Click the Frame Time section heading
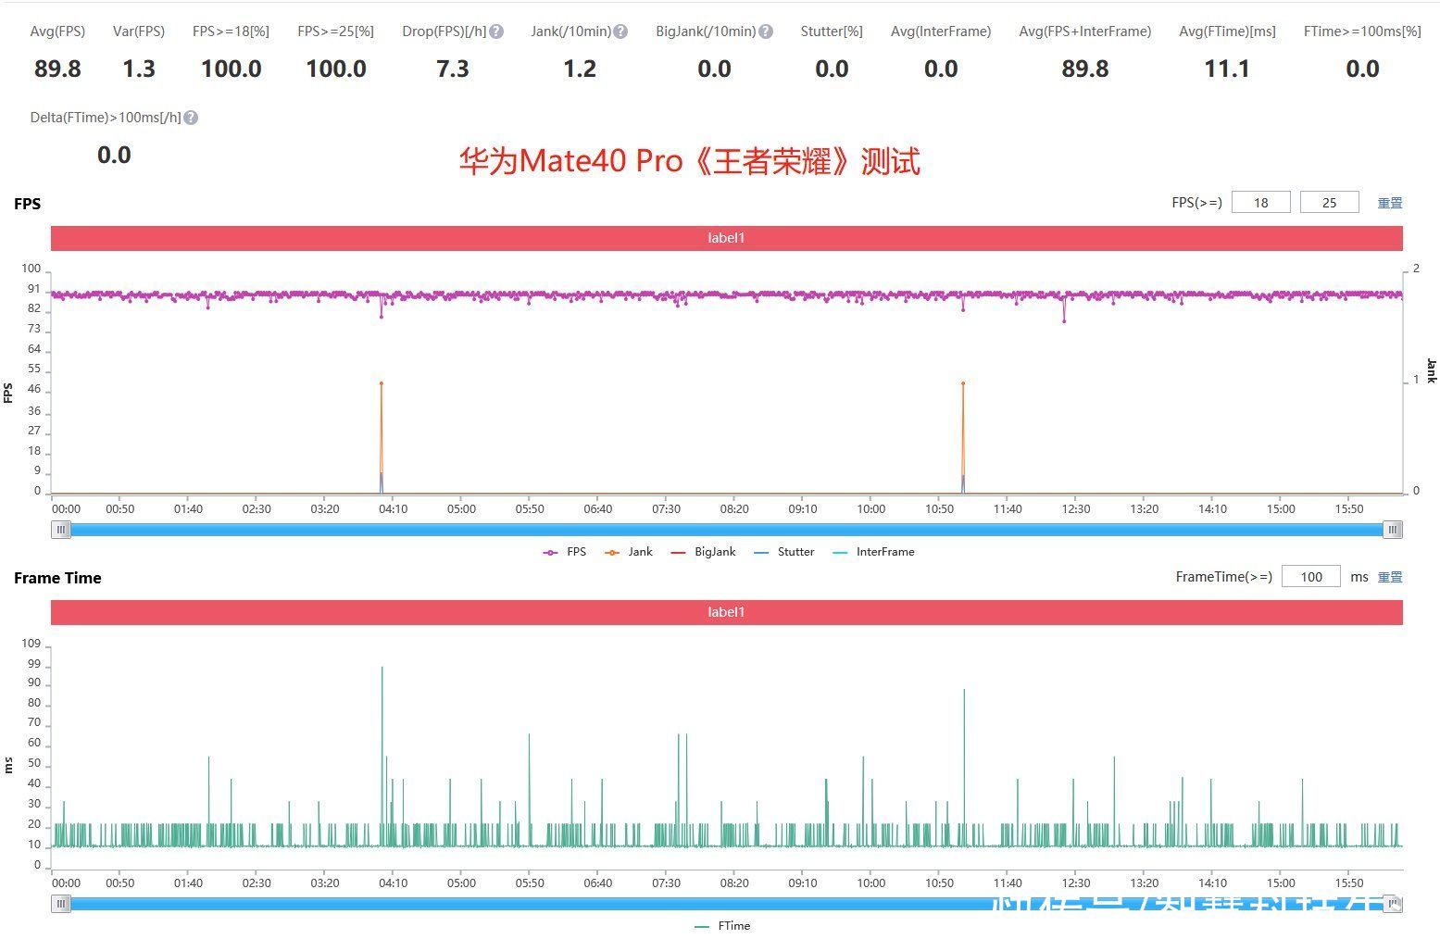Image resolution: width=1440 pixels, height=939 pixels. point(57,578)
